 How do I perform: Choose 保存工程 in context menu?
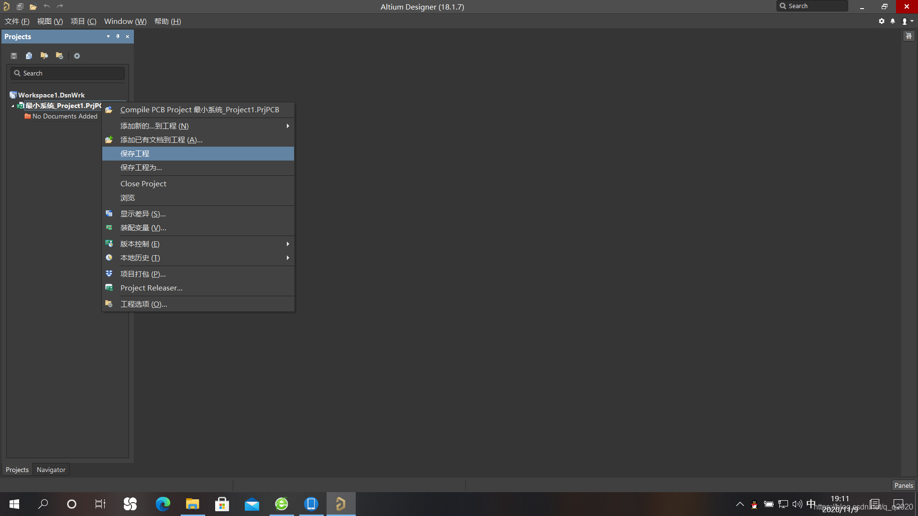pyautogui.click(x=198, y=153)
